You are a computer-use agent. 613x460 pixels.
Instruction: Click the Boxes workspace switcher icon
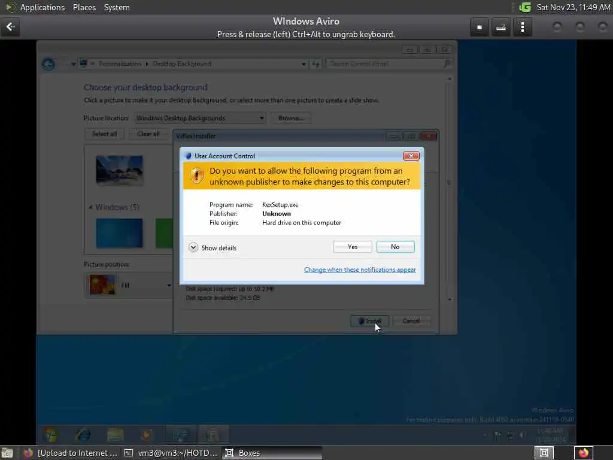coord(544,453)
